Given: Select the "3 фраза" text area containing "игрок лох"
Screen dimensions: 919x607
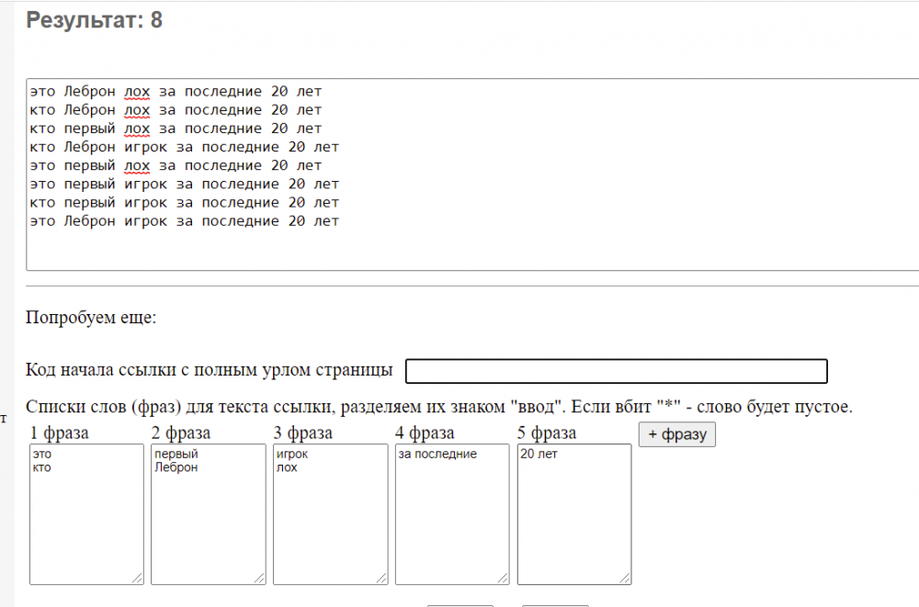Looking at the screenshot, I should click(x=330, y=514).
